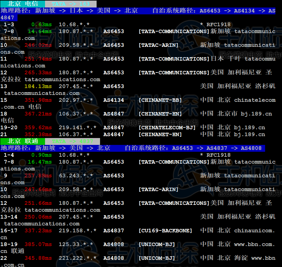This screenshot has height=267, width=282.
Task: Click [UNICOM-BJ] tag on hop 18-19
Action: coord(157,244)
